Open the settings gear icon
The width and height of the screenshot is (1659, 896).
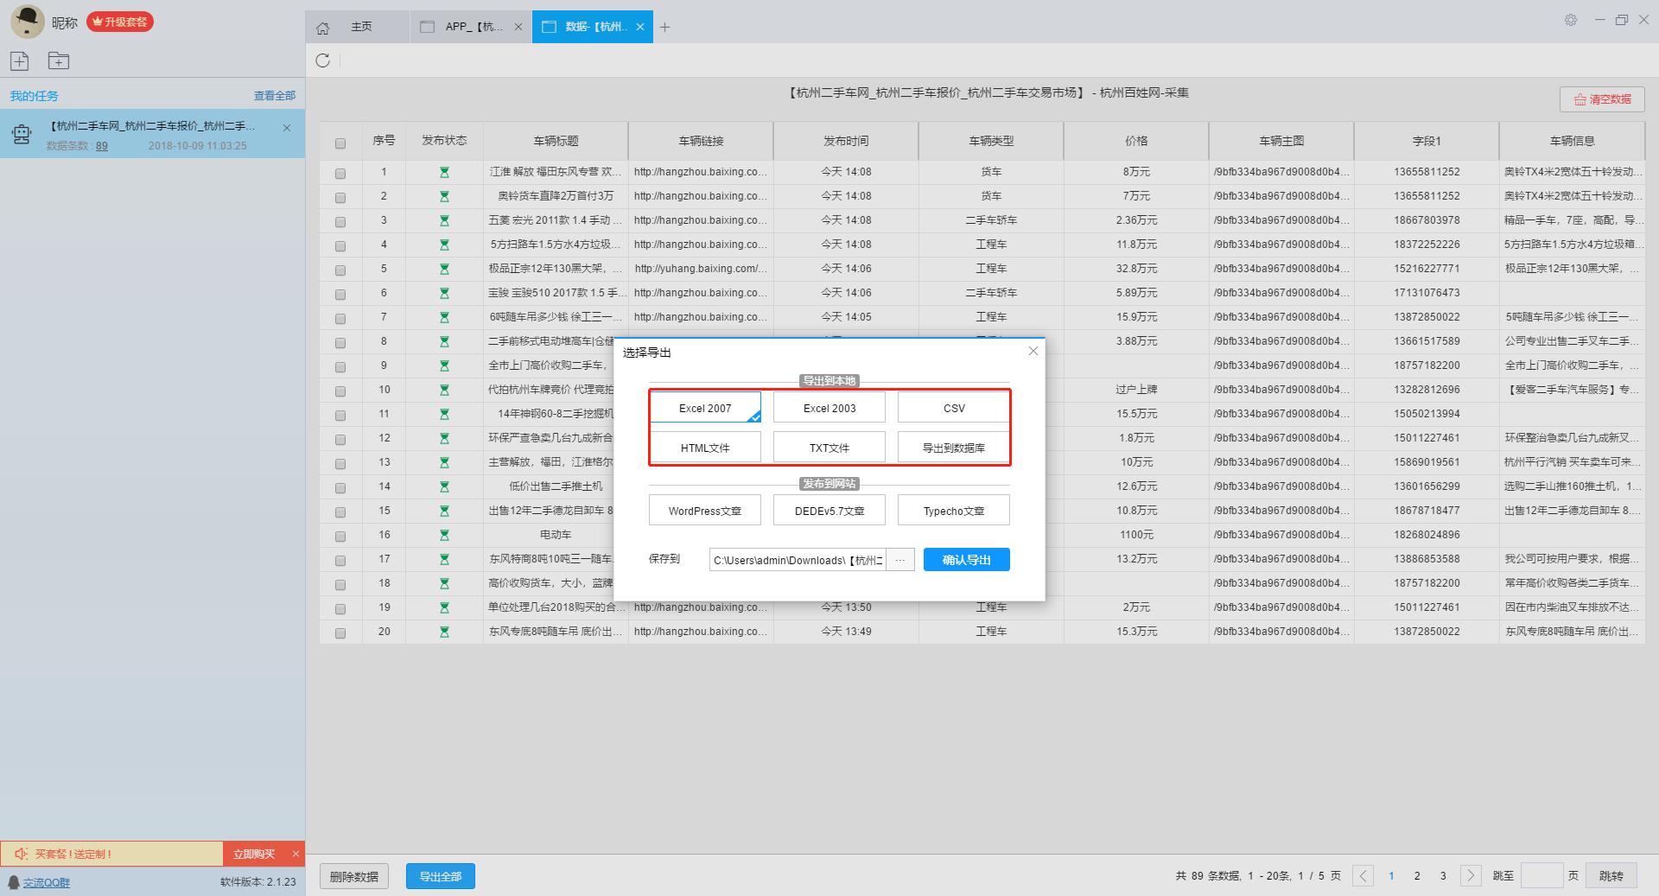[1571, 20]
